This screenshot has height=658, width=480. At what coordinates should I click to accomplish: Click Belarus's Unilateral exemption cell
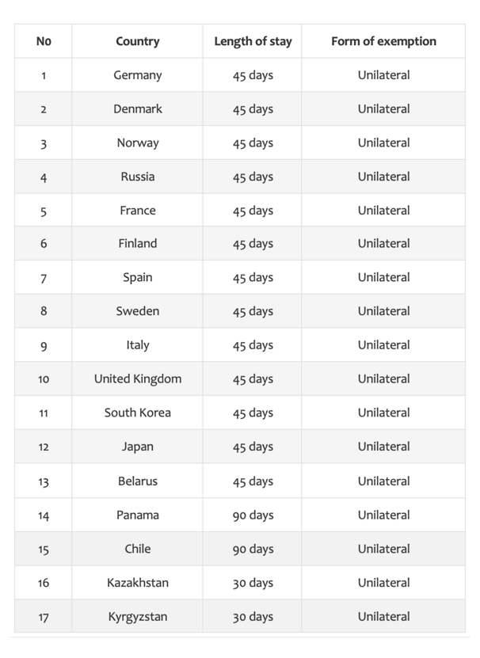(383, 481)
